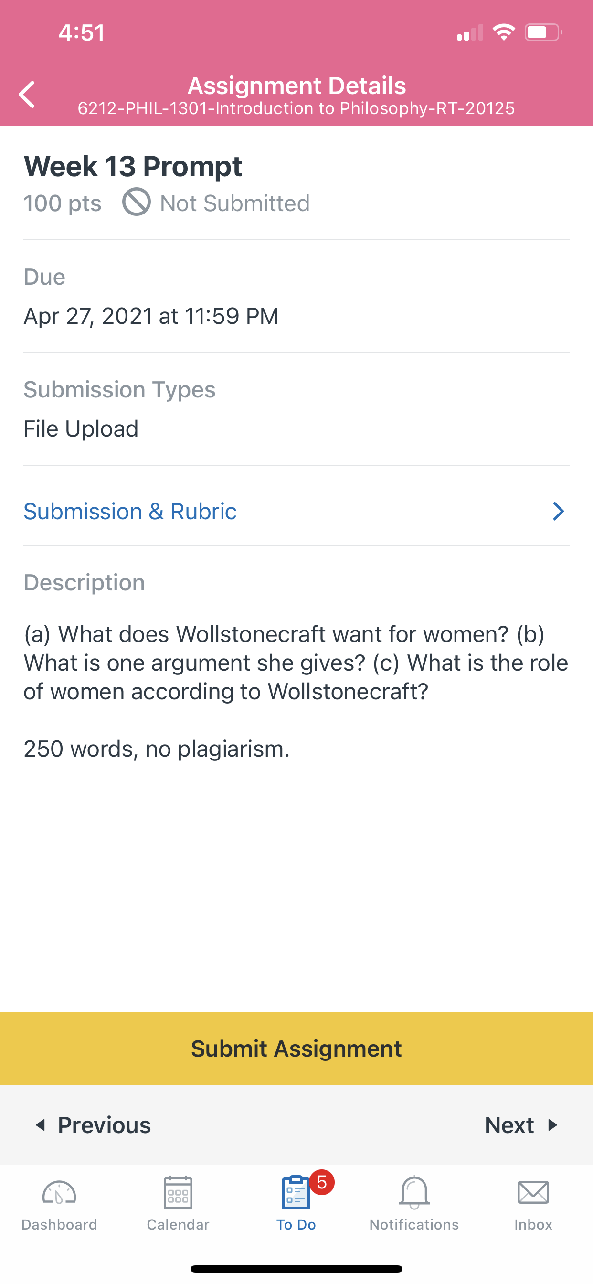Open the Dashboard tab icon
The height and width of the screenshot is (1284, 593).
tap(59, 1193)
